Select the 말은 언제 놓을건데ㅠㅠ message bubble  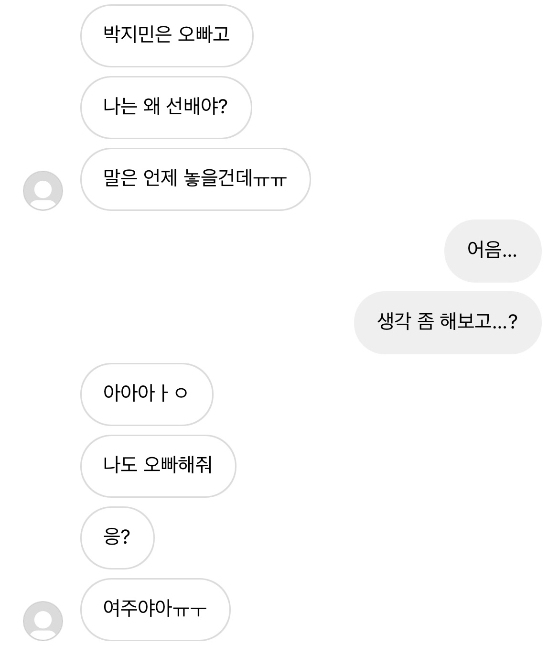(x=195, y=179)
